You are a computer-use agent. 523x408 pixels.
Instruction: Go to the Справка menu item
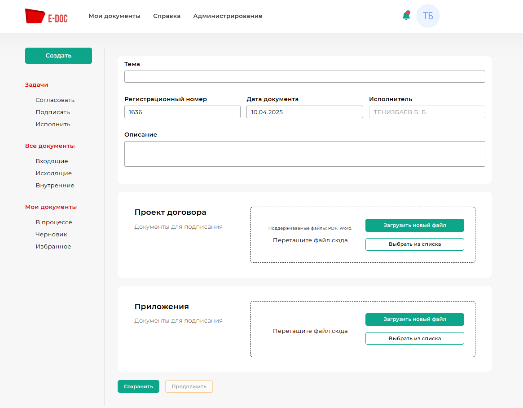[x=167, y=16]
